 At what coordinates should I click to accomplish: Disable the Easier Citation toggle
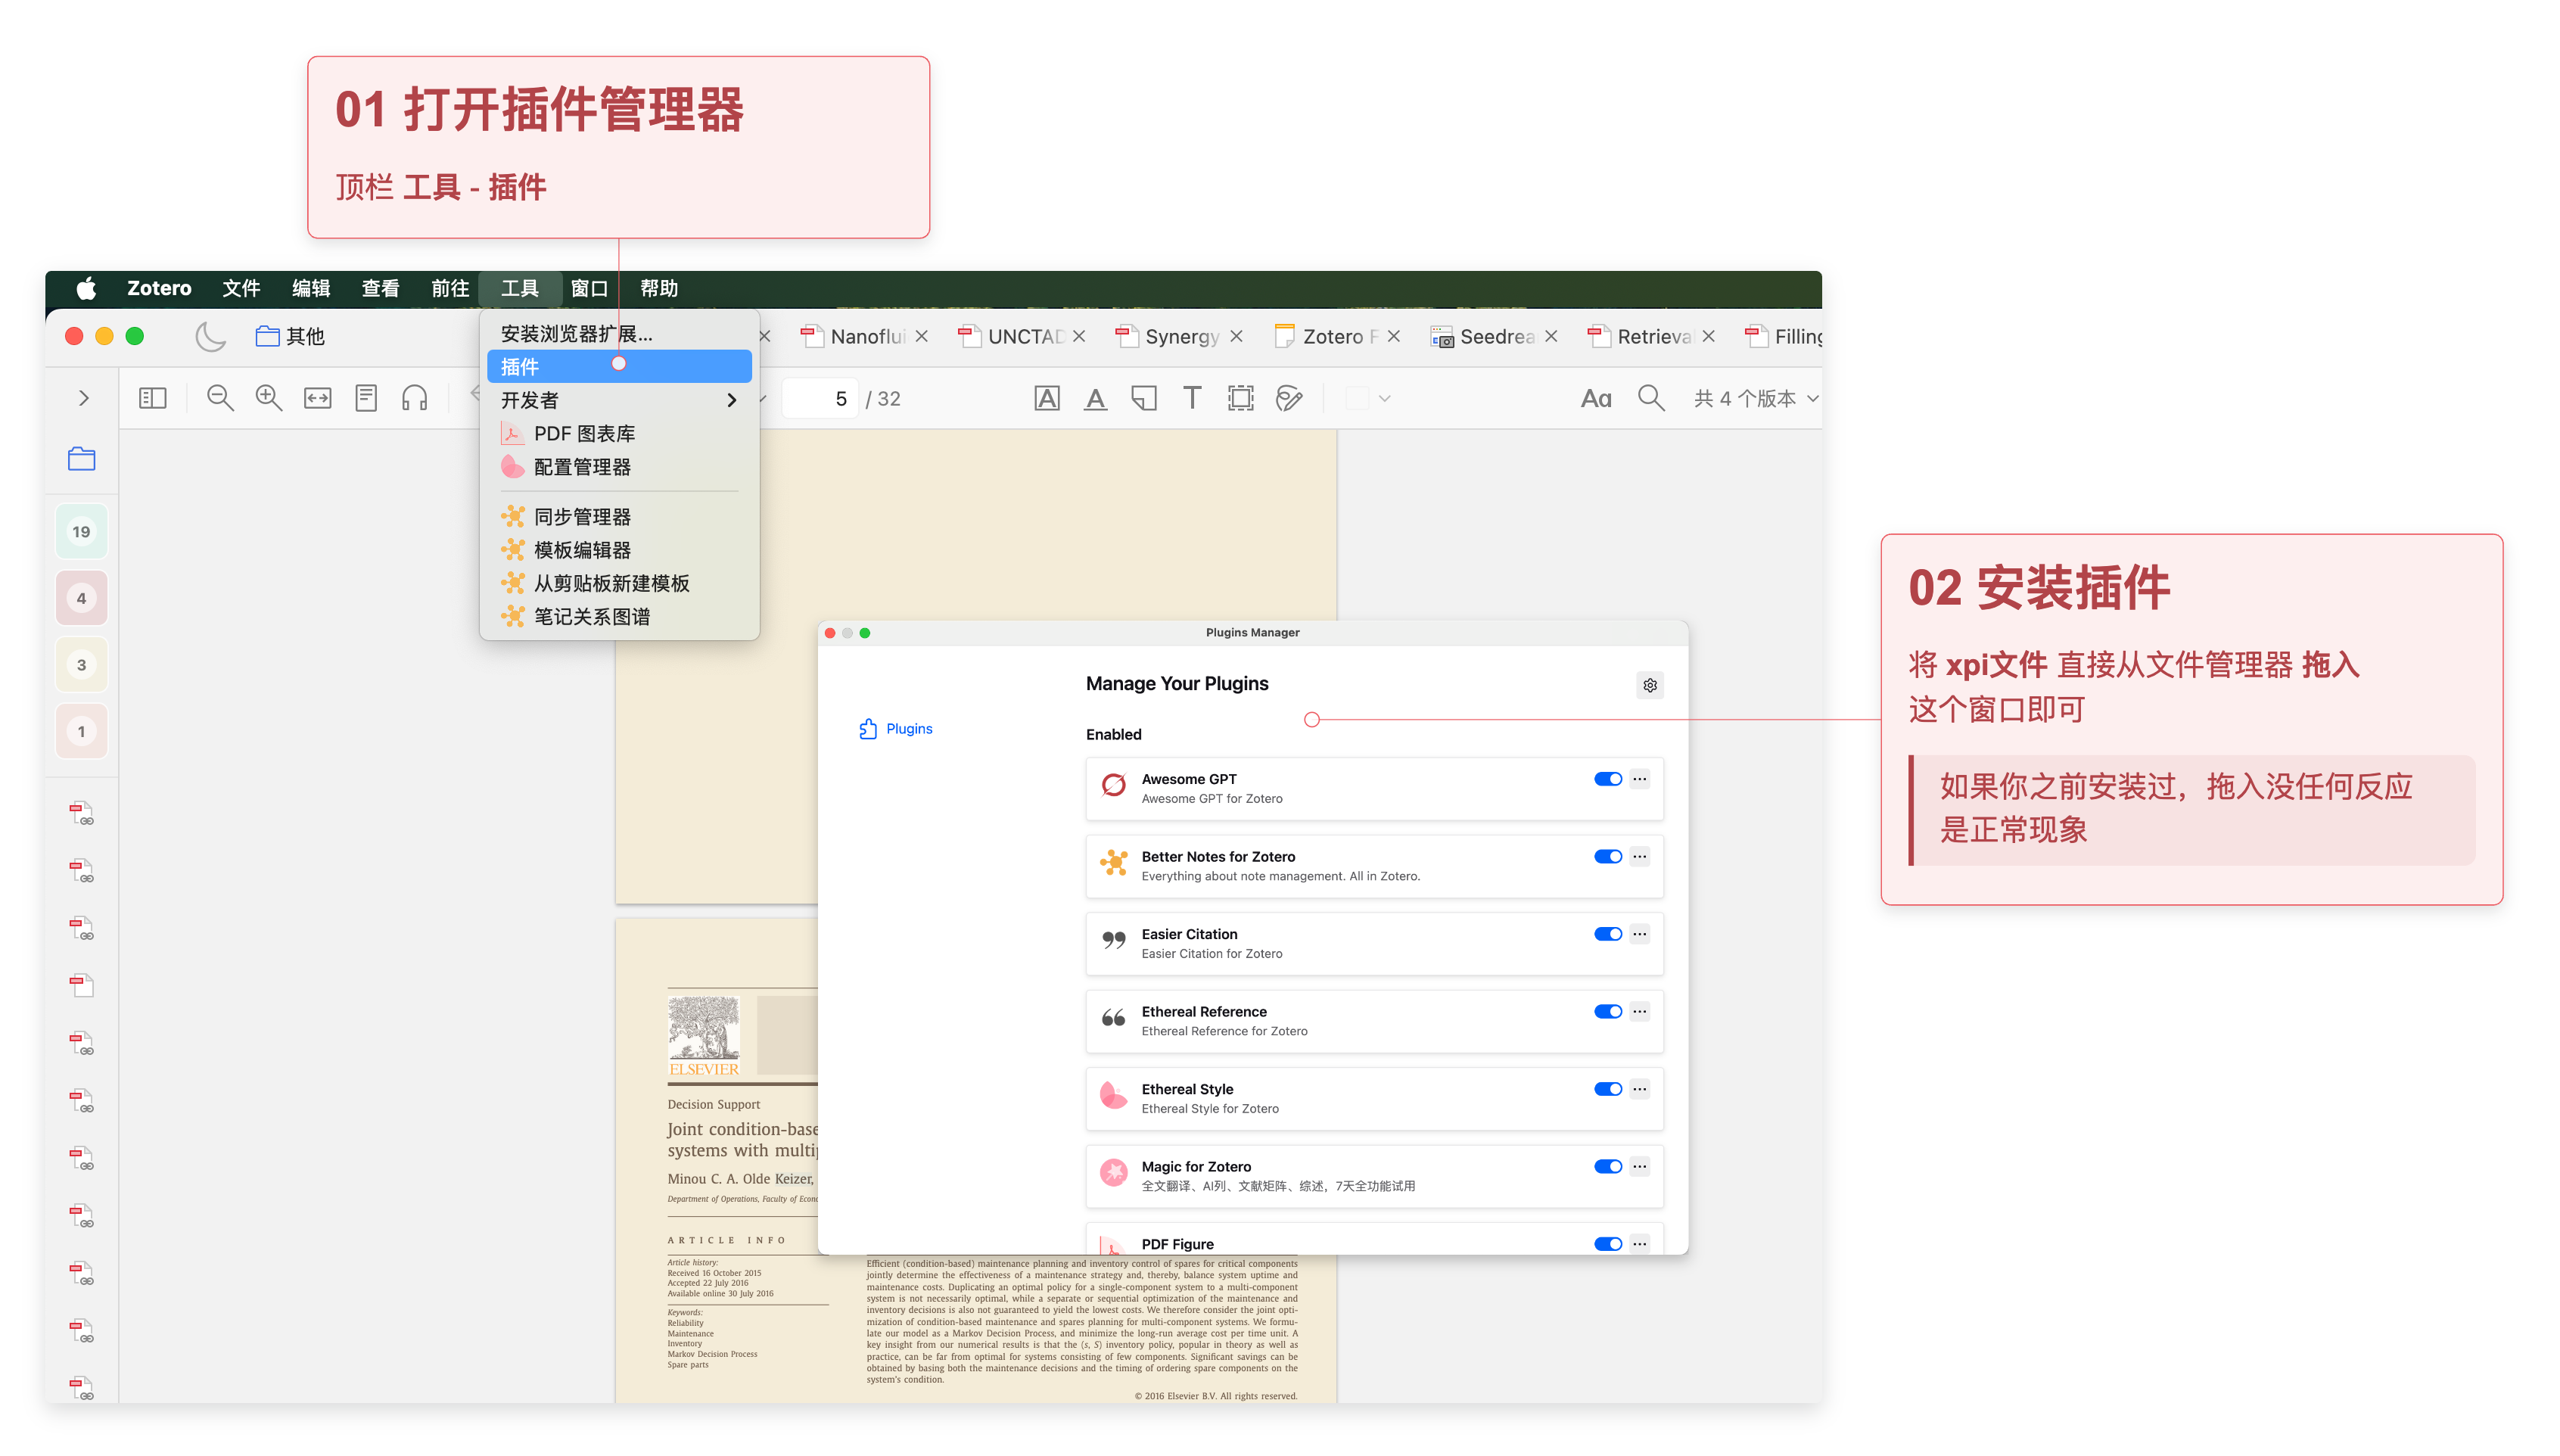(x=1608, y=934)
